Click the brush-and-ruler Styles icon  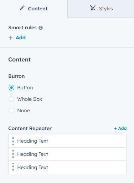[93, 8]
